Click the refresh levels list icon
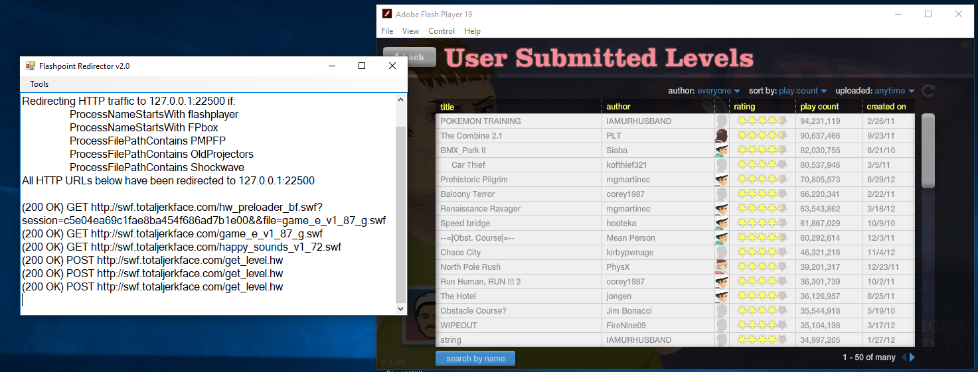Viewport: 978px width, 372px height. tap(928, 91)
